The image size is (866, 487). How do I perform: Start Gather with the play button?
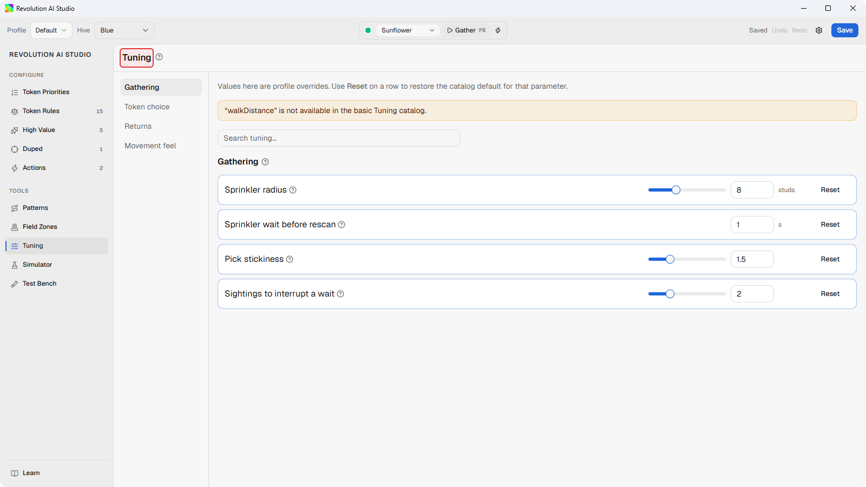466,30
